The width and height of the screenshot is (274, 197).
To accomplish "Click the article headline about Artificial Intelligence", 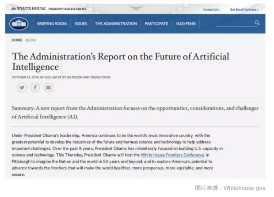I will click(120, 62).
